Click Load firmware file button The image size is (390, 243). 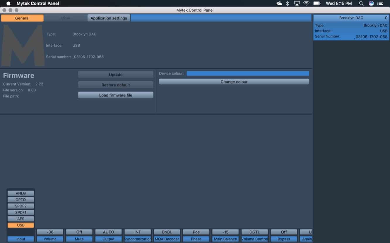coord(116,95)
